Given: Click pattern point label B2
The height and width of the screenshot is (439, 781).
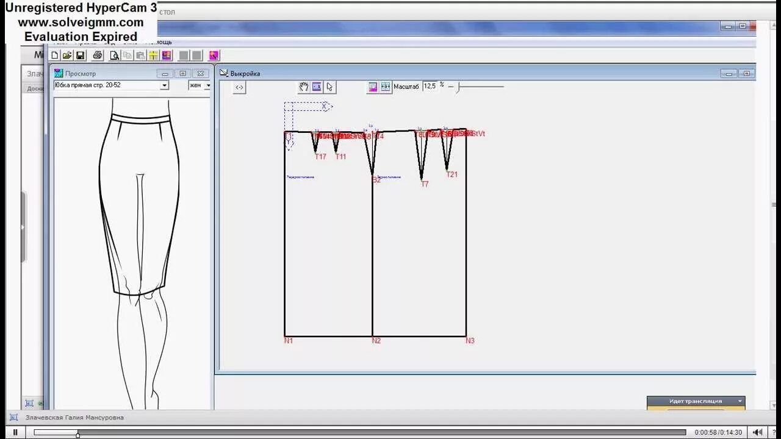Looking at the screenshot, I should pos(376,180).
